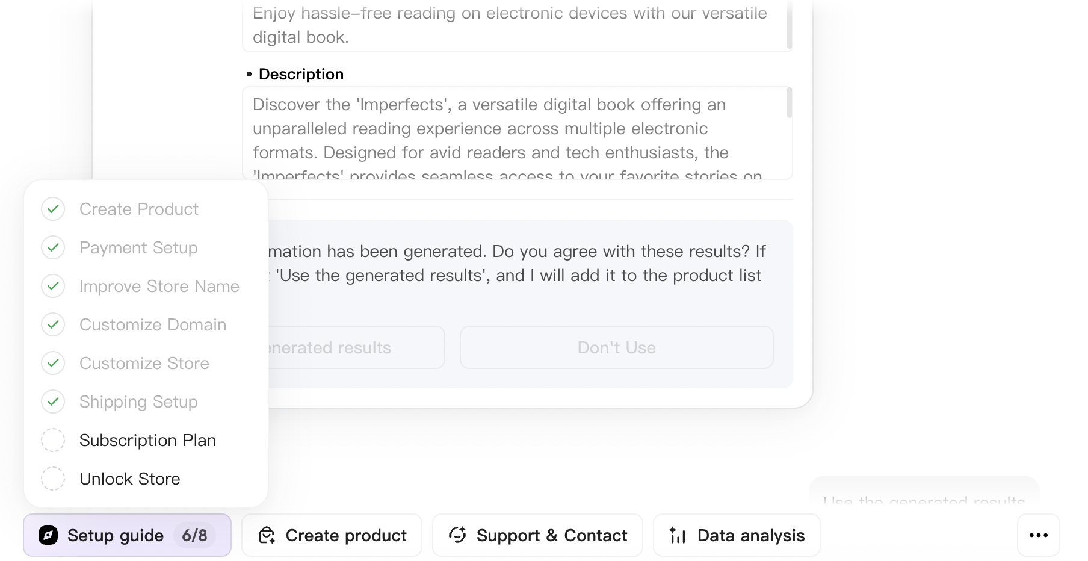1088x561 pixels.
Task: Click the Shipping Setup completed checkmark
Action: click(x=53, y=401)
